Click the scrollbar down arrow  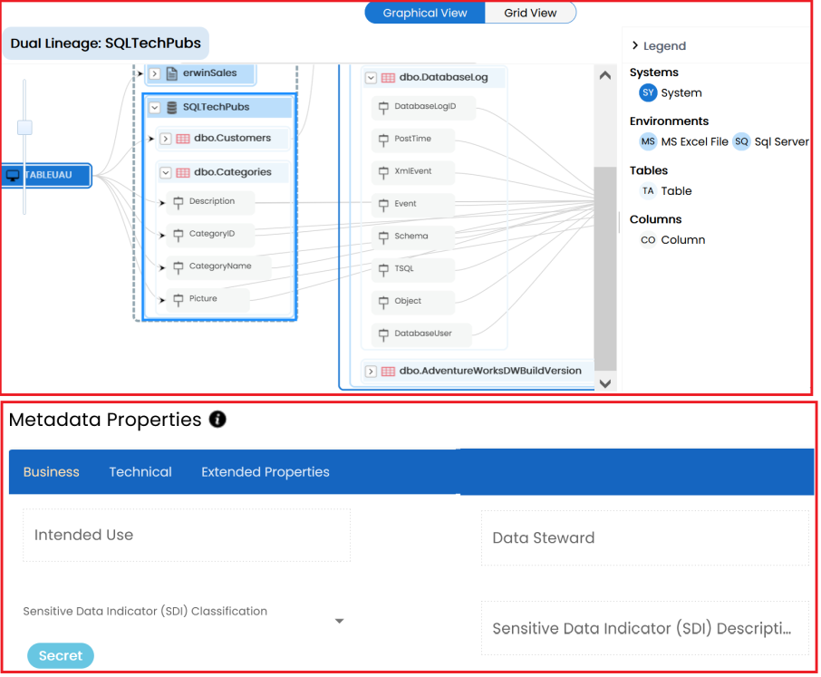604,383
